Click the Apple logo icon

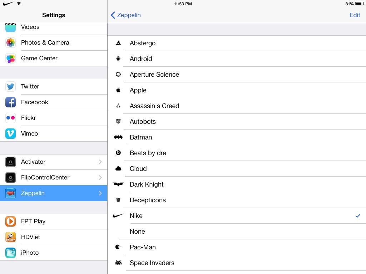tap(118, 90)
